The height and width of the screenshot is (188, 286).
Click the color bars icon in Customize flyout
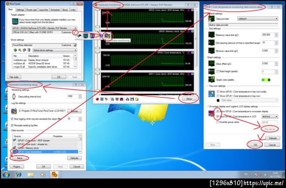pos(92,36)
